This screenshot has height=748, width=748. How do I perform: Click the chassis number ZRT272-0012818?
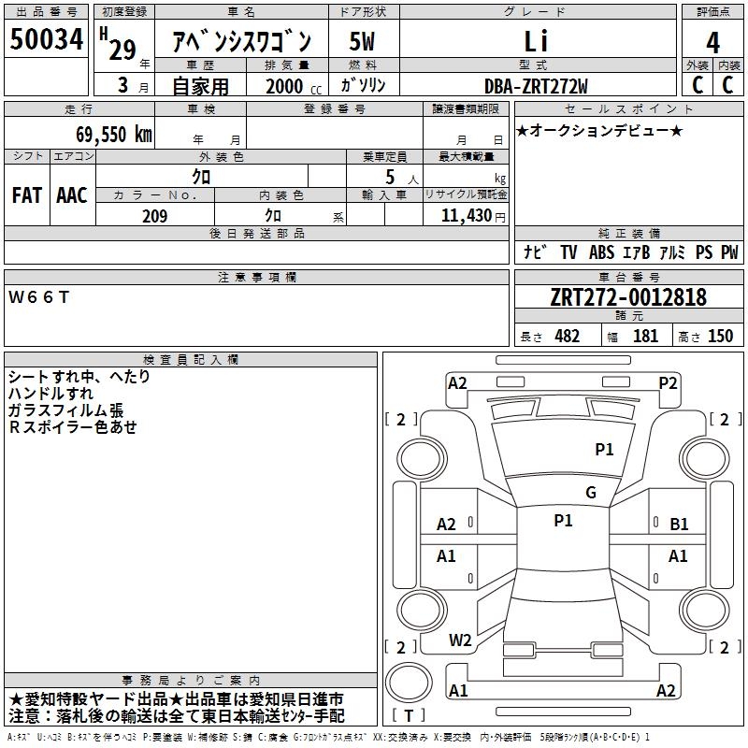pos(628,297)
